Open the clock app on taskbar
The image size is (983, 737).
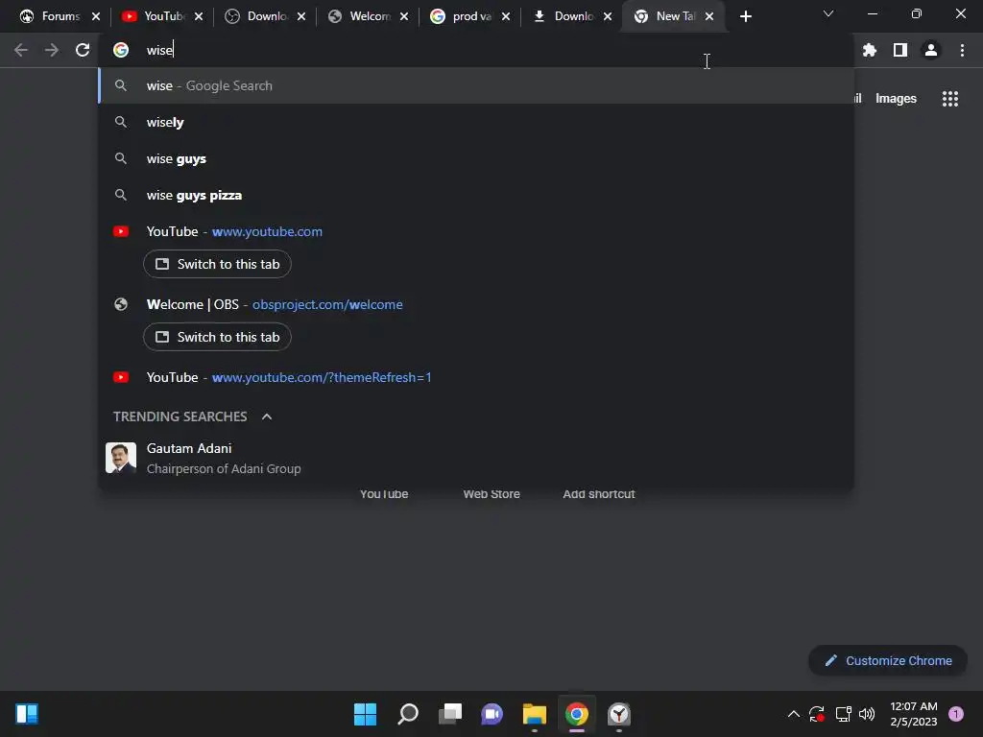619,714
